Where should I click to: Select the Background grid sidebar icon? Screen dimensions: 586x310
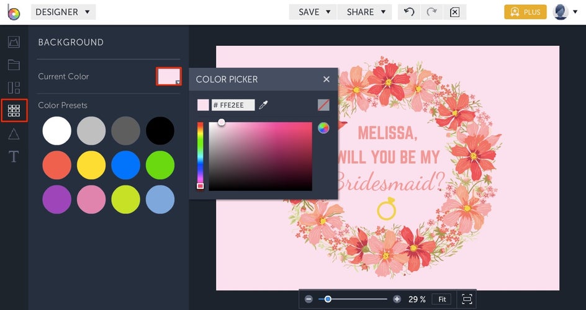(14, 110)
